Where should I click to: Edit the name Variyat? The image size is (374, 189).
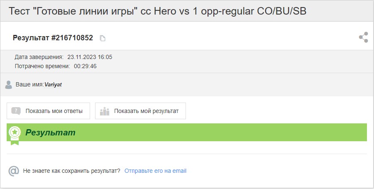coord(53,84)
